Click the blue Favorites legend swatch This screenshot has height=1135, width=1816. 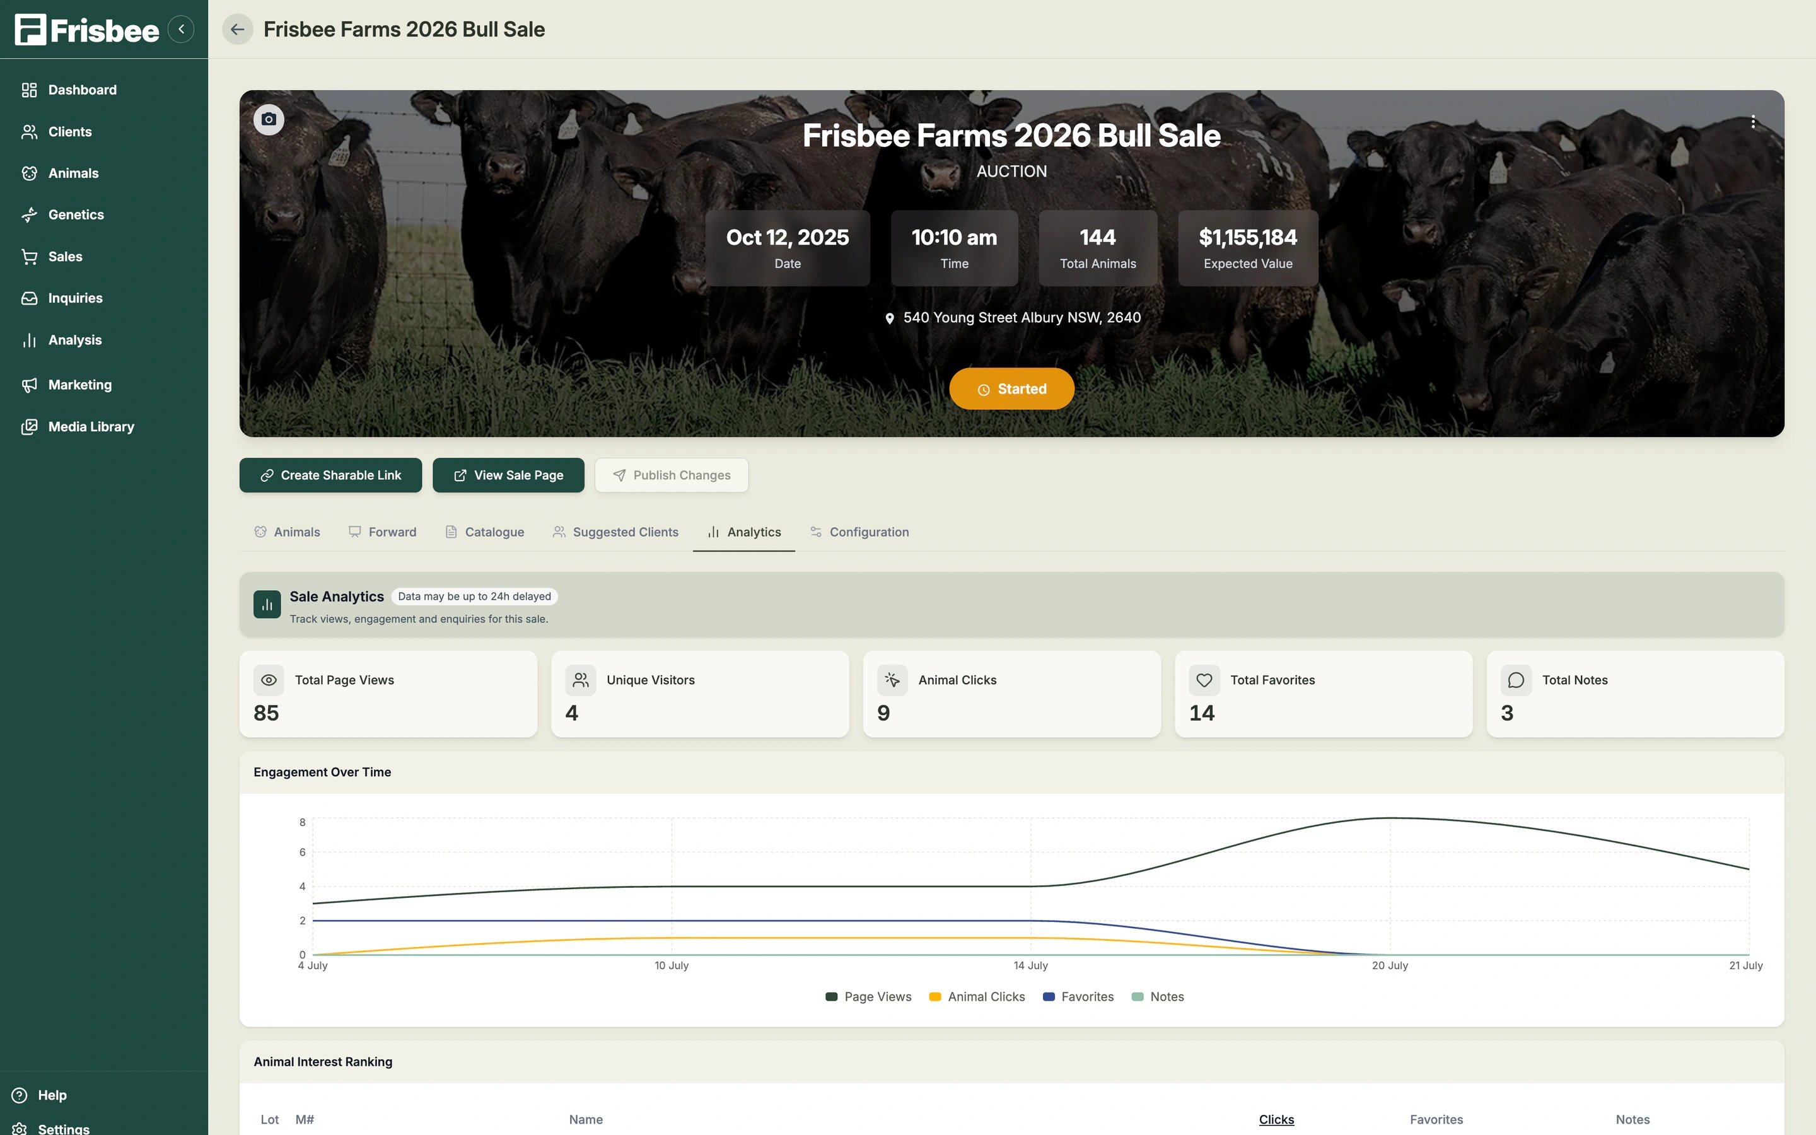click(x=1049, y=997)
